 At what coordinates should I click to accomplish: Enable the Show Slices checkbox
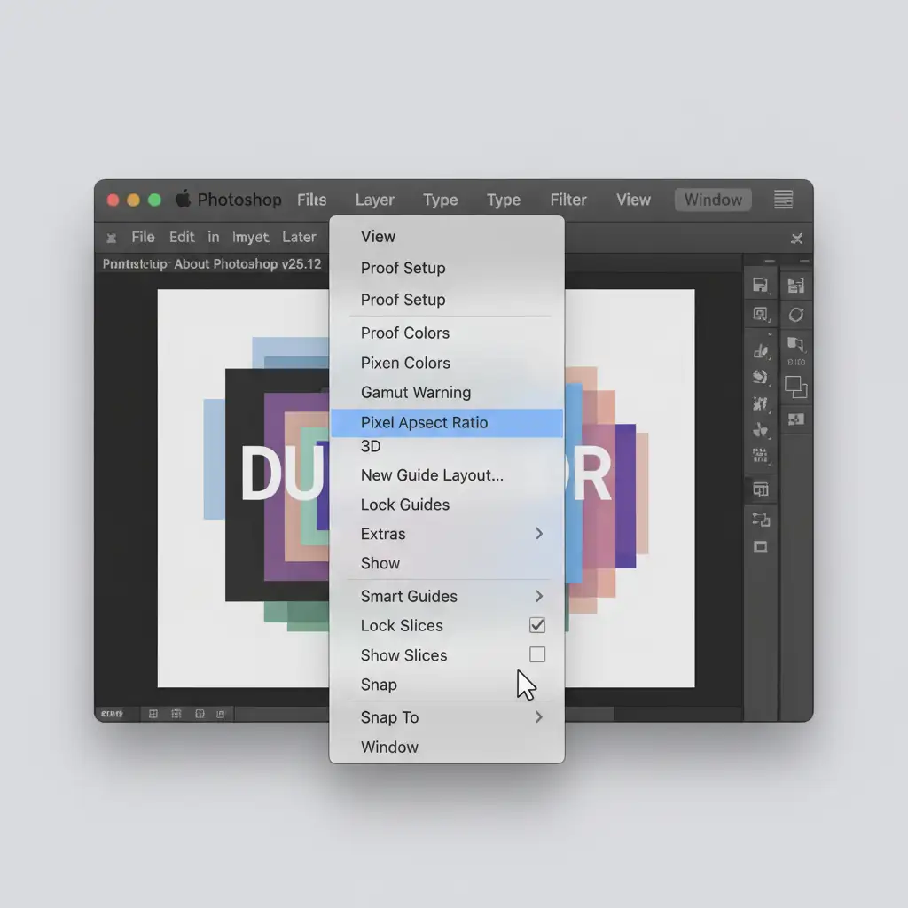coord(537,655)
